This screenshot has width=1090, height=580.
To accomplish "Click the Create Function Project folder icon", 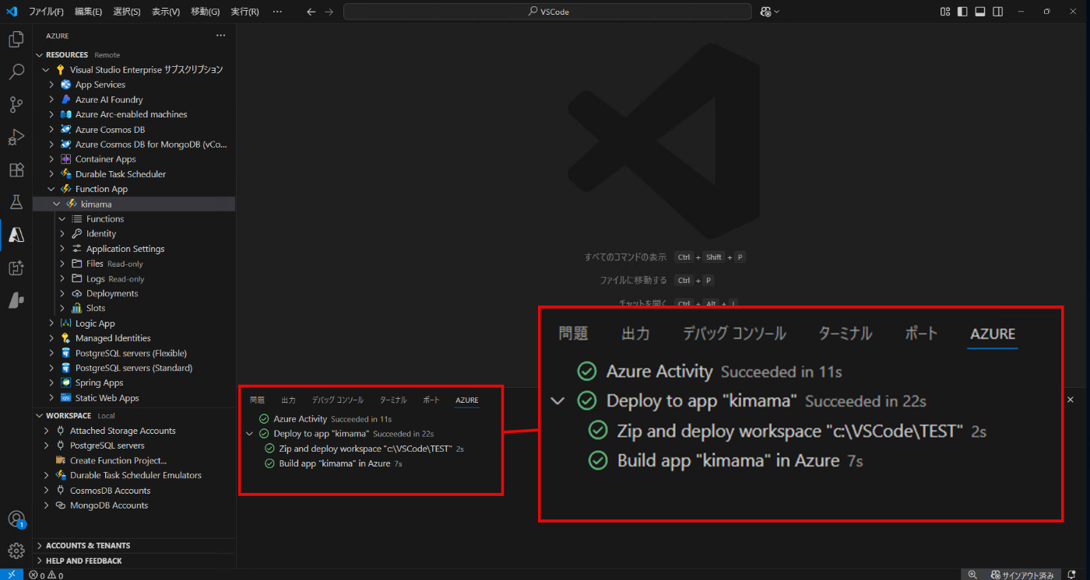I will (61, 460).
